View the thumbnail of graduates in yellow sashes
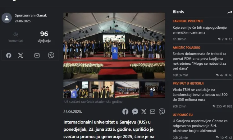 [102, 89]
